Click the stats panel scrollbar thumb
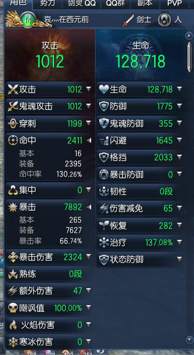194x355 pixels. [189, 56]
